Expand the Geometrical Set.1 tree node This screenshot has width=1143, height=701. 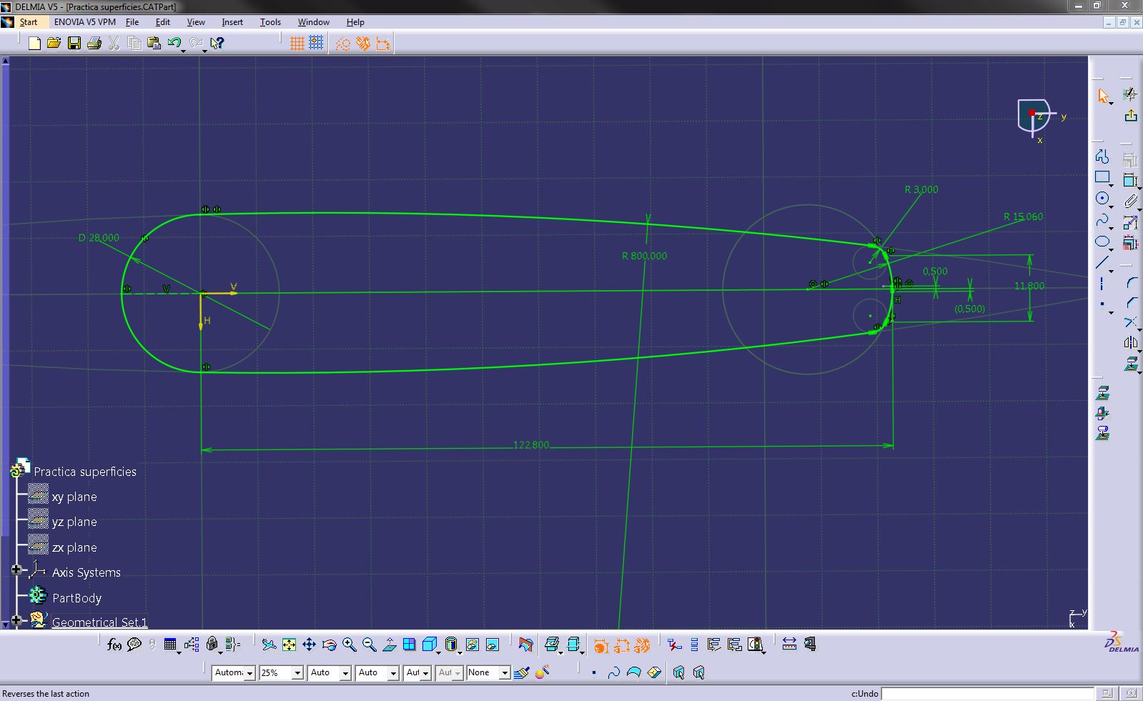click(16, 620)
